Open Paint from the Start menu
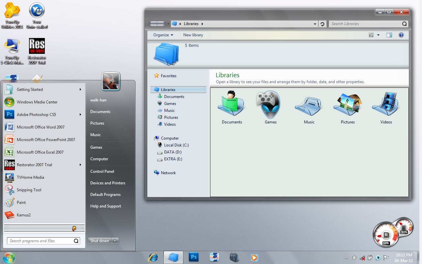 tap(44, 202)
